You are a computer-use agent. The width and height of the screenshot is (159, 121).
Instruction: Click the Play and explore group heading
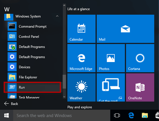(79, 107)
